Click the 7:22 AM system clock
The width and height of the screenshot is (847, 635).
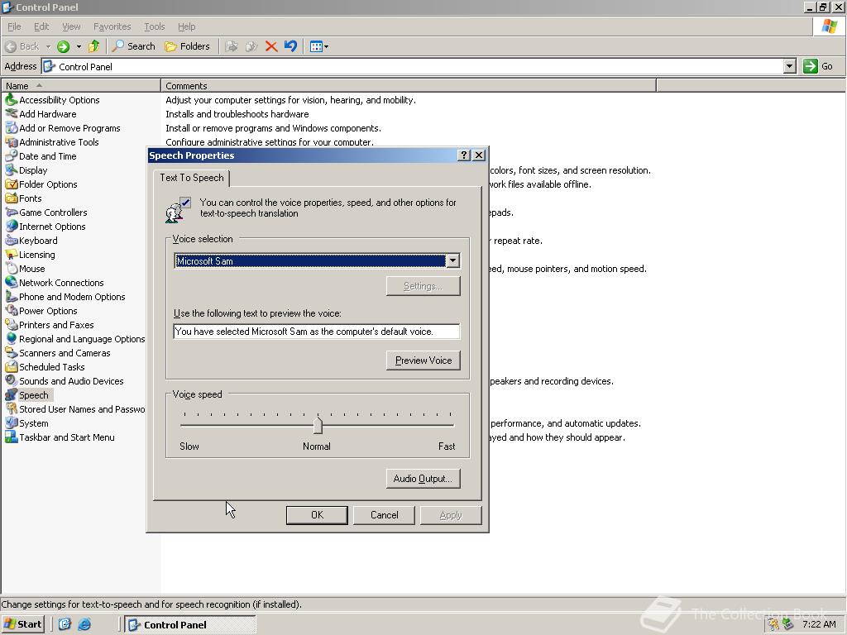coord(819,624)
